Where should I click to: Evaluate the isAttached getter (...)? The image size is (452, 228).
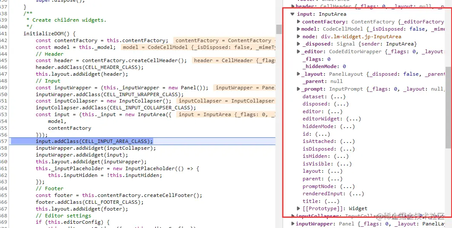(347, 141)
